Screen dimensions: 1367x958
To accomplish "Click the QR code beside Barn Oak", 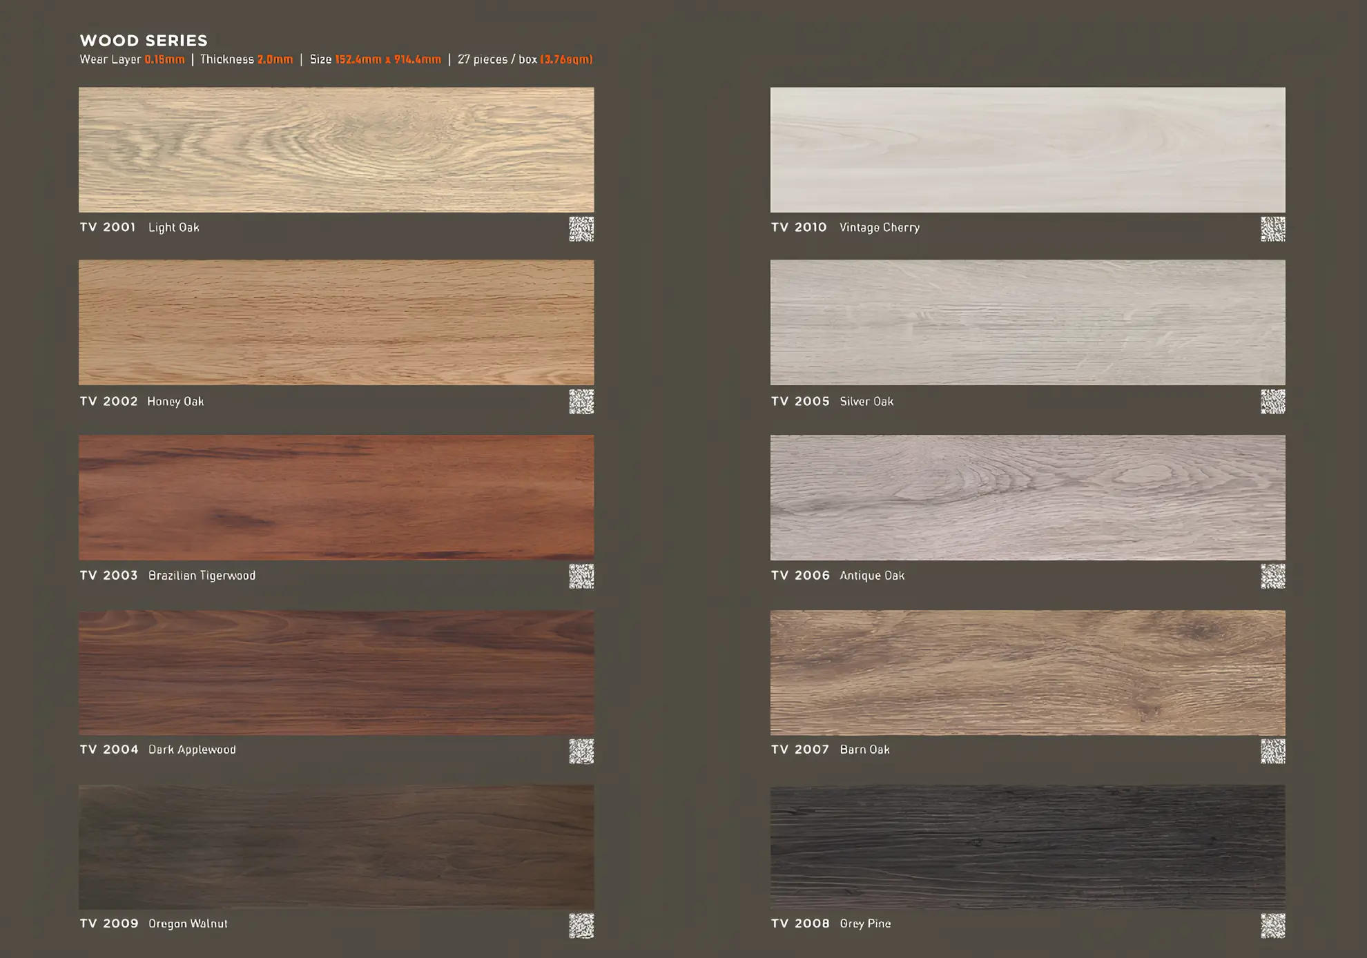I will click(1273, 752).
